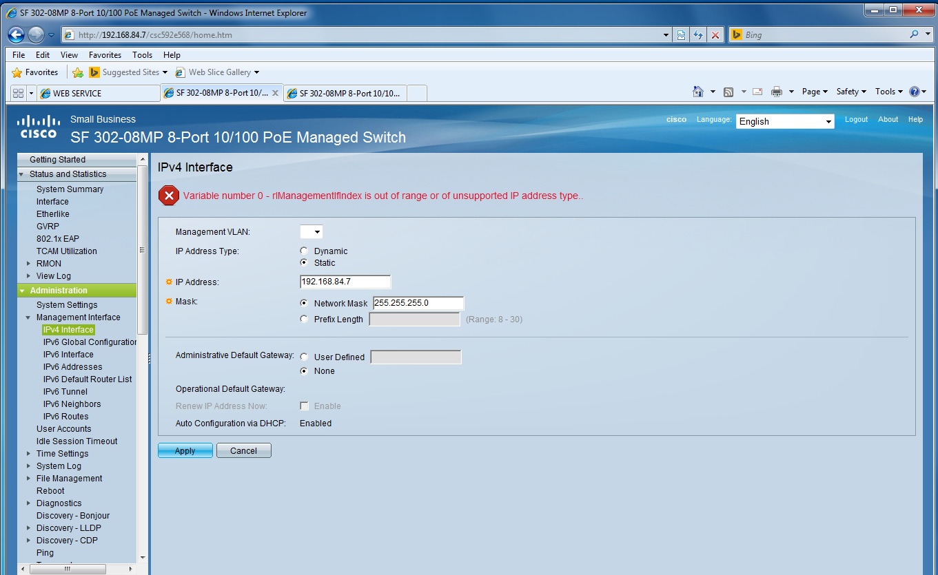Click the browser Back arrow button
The height and width of the screenshot is (575, 938).
tap(17, 34)
